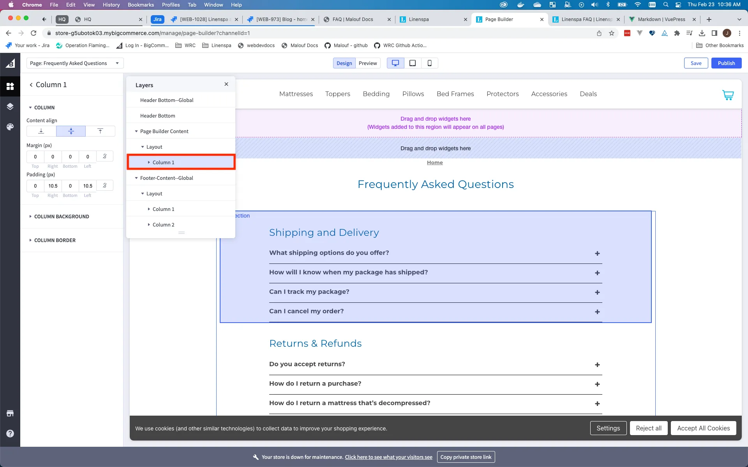
Task: Switch to mobile phone preview mode
Action: (x=430, y=63)
